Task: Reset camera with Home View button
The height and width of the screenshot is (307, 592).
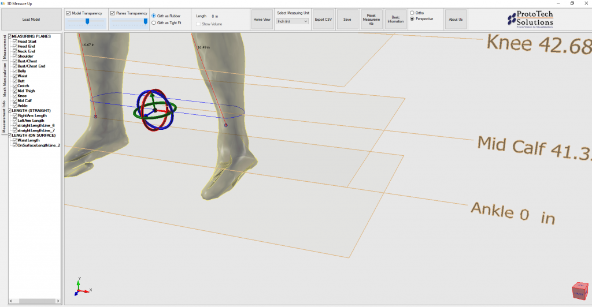Action: pyautogui.click(x=262, y=19)
